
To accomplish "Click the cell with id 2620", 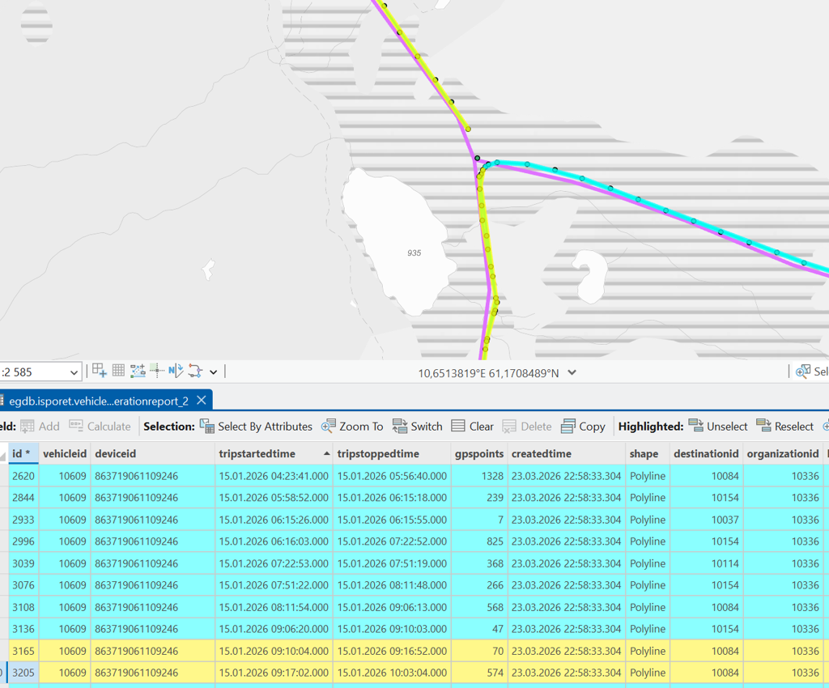I will 23,476.
